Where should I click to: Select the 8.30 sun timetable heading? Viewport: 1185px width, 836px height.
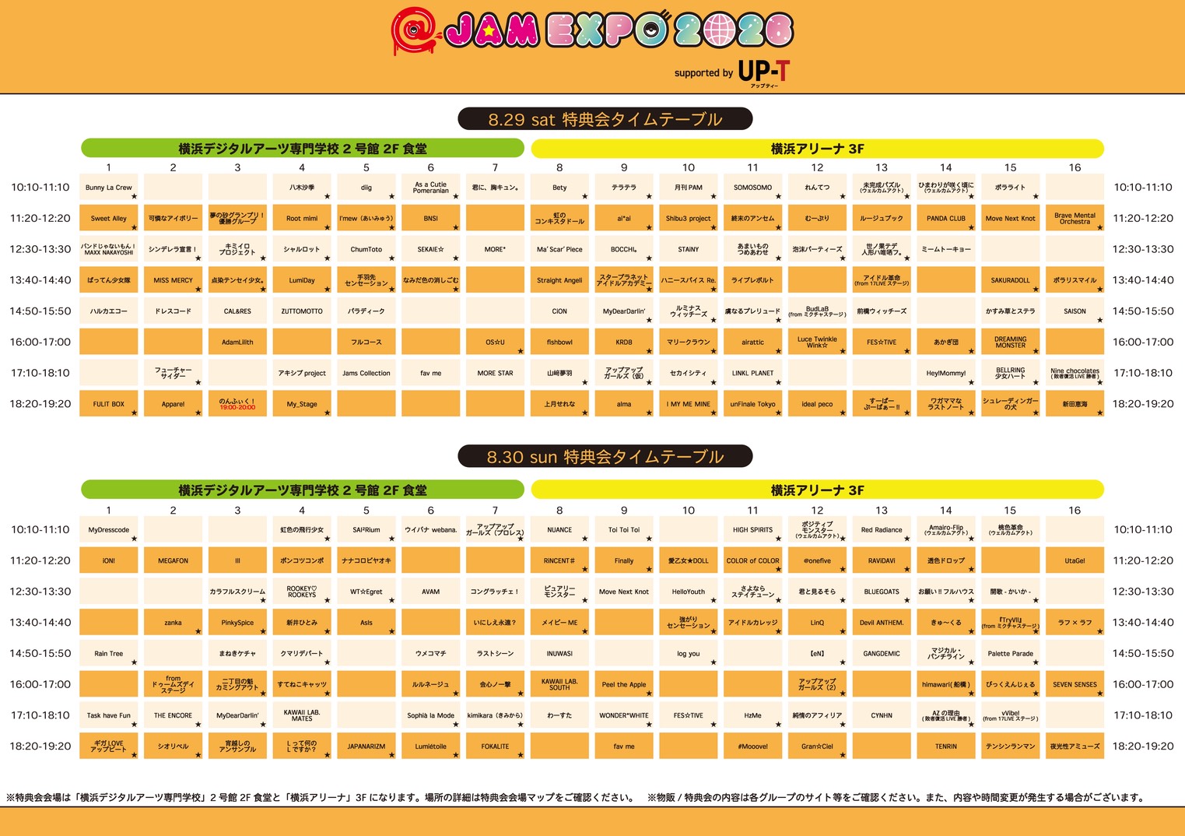click(x=605, y=456)
